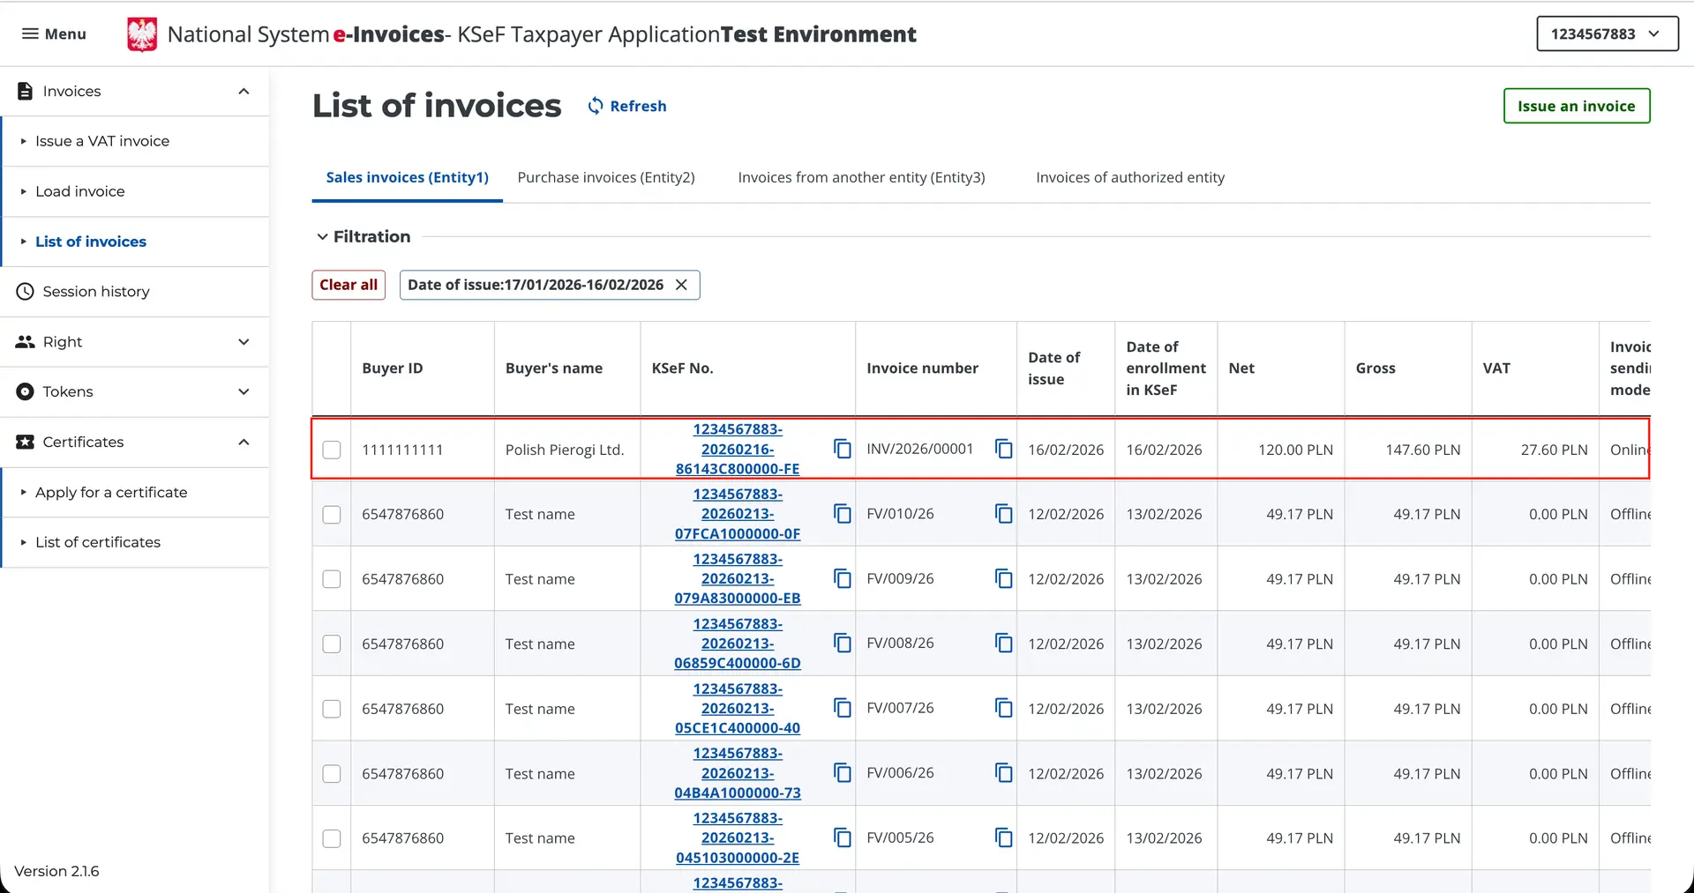Image resolution: width=1694 pixels, height=893 pixels.
Task: Click the Polish eagle emblem logo
Action: pyautogui.click(x=142, y=34)
